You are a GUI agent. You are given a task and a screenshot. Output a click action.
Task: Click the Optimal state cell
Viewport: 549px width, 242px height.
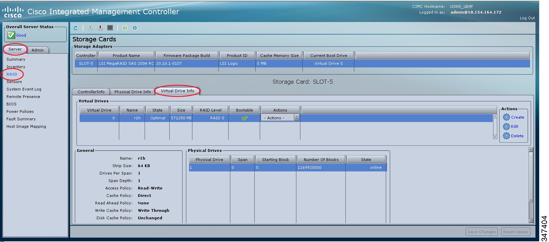tap(157, 118)
